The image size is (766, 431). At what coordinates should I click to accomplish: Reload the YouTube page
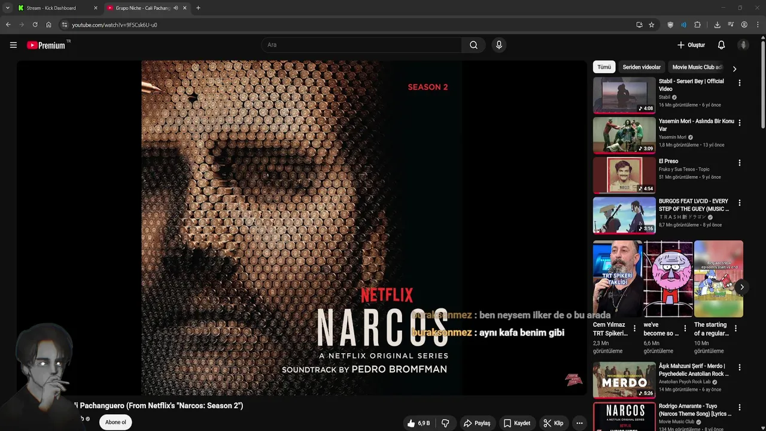coord(35,25)
